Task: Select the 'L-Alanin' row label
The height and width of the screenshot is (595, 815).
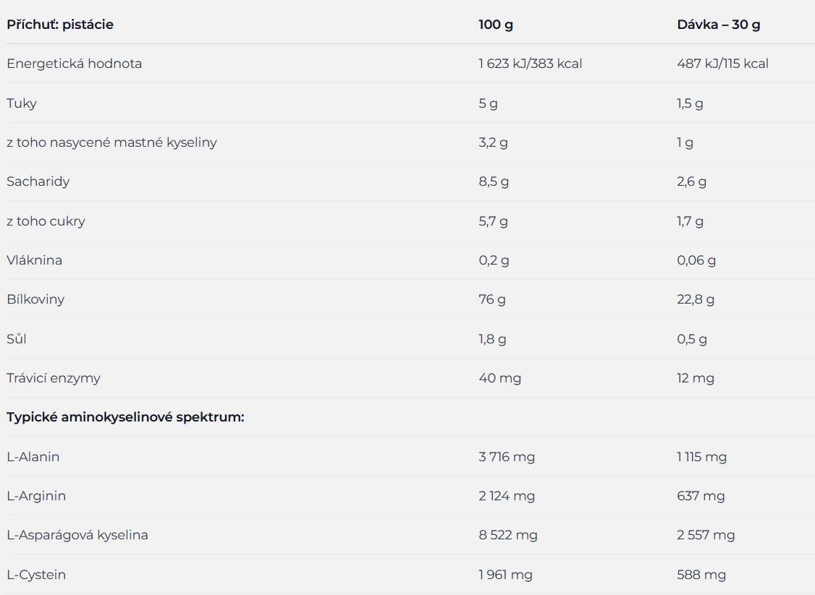Action: (33, 457)
